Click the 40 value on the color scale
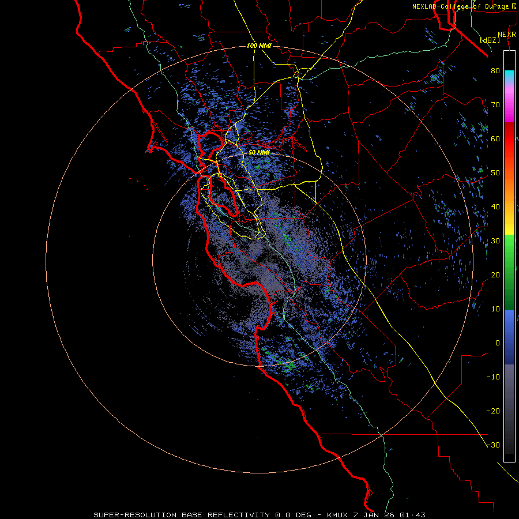 495,207
